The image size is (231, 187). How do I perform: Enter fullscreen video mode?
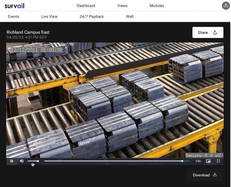click(x=219, y=161)
